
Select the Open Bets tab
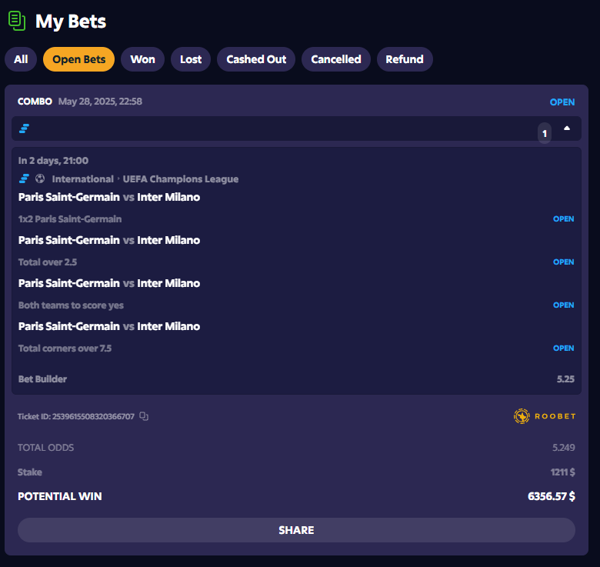[78, 59]
